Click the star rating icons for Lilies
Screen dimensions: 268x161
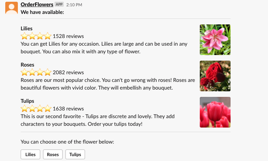36,36
